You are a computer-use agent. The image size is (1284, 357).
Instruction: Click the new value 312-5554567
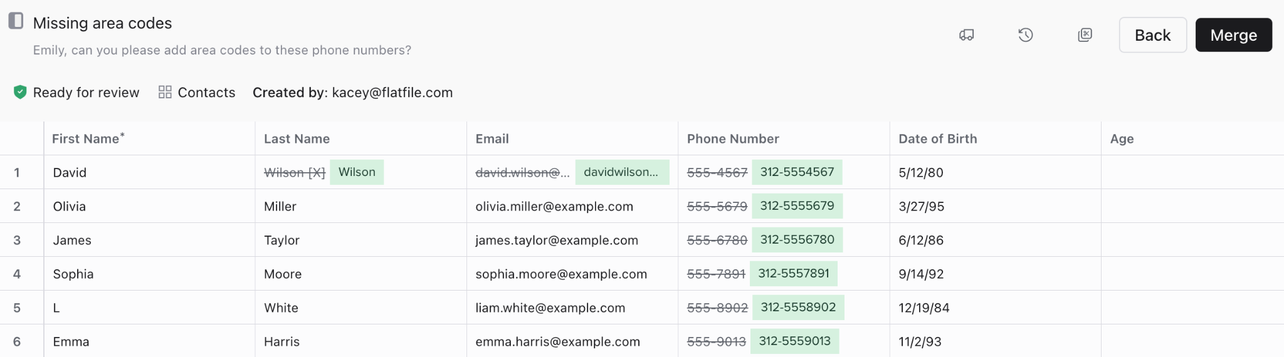(797, 172)
